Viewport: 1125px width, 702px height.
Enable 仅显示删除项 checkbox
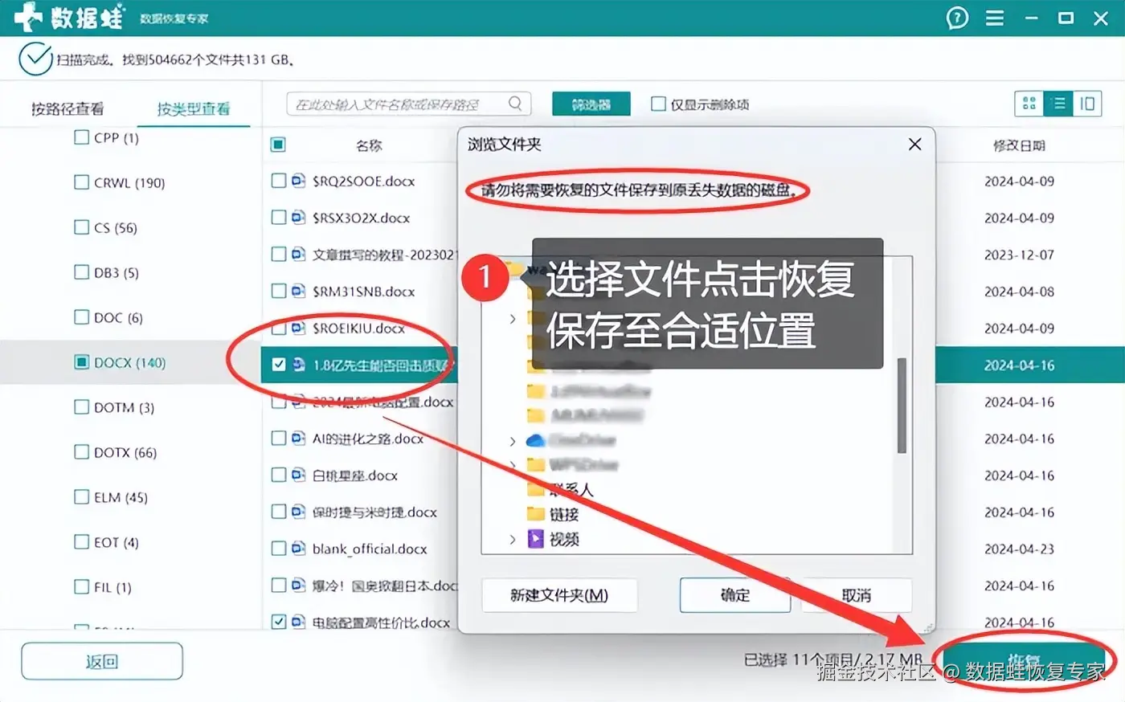click(658, 104)
